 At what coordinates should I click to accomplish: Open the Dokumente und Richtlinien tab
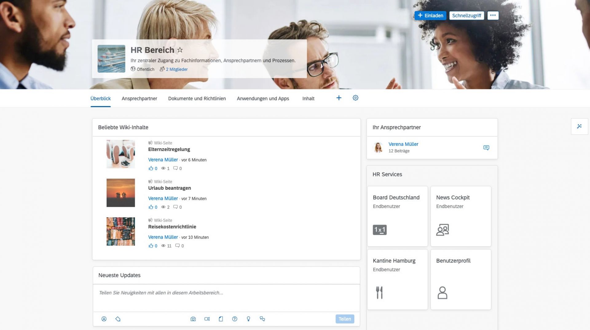tap(197, 99)
